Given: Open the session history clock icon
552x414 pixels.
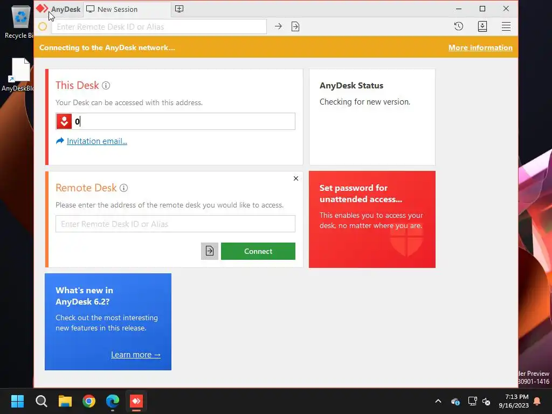Looking at the screenshot, I should tap(458, 26).
